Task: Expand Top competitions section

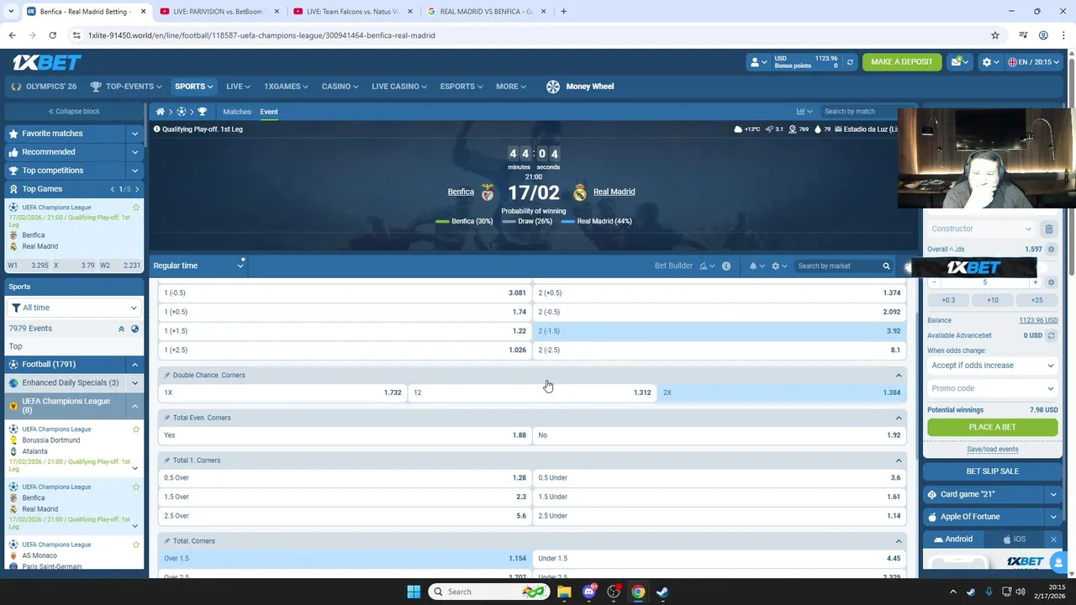Action: [x=134, y=171]
